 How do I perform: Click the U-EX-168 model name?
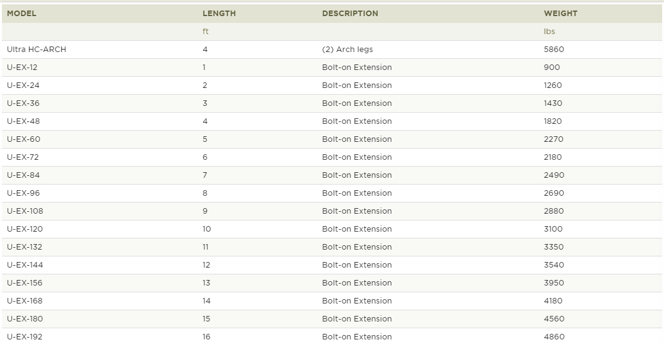pos(25,301)
